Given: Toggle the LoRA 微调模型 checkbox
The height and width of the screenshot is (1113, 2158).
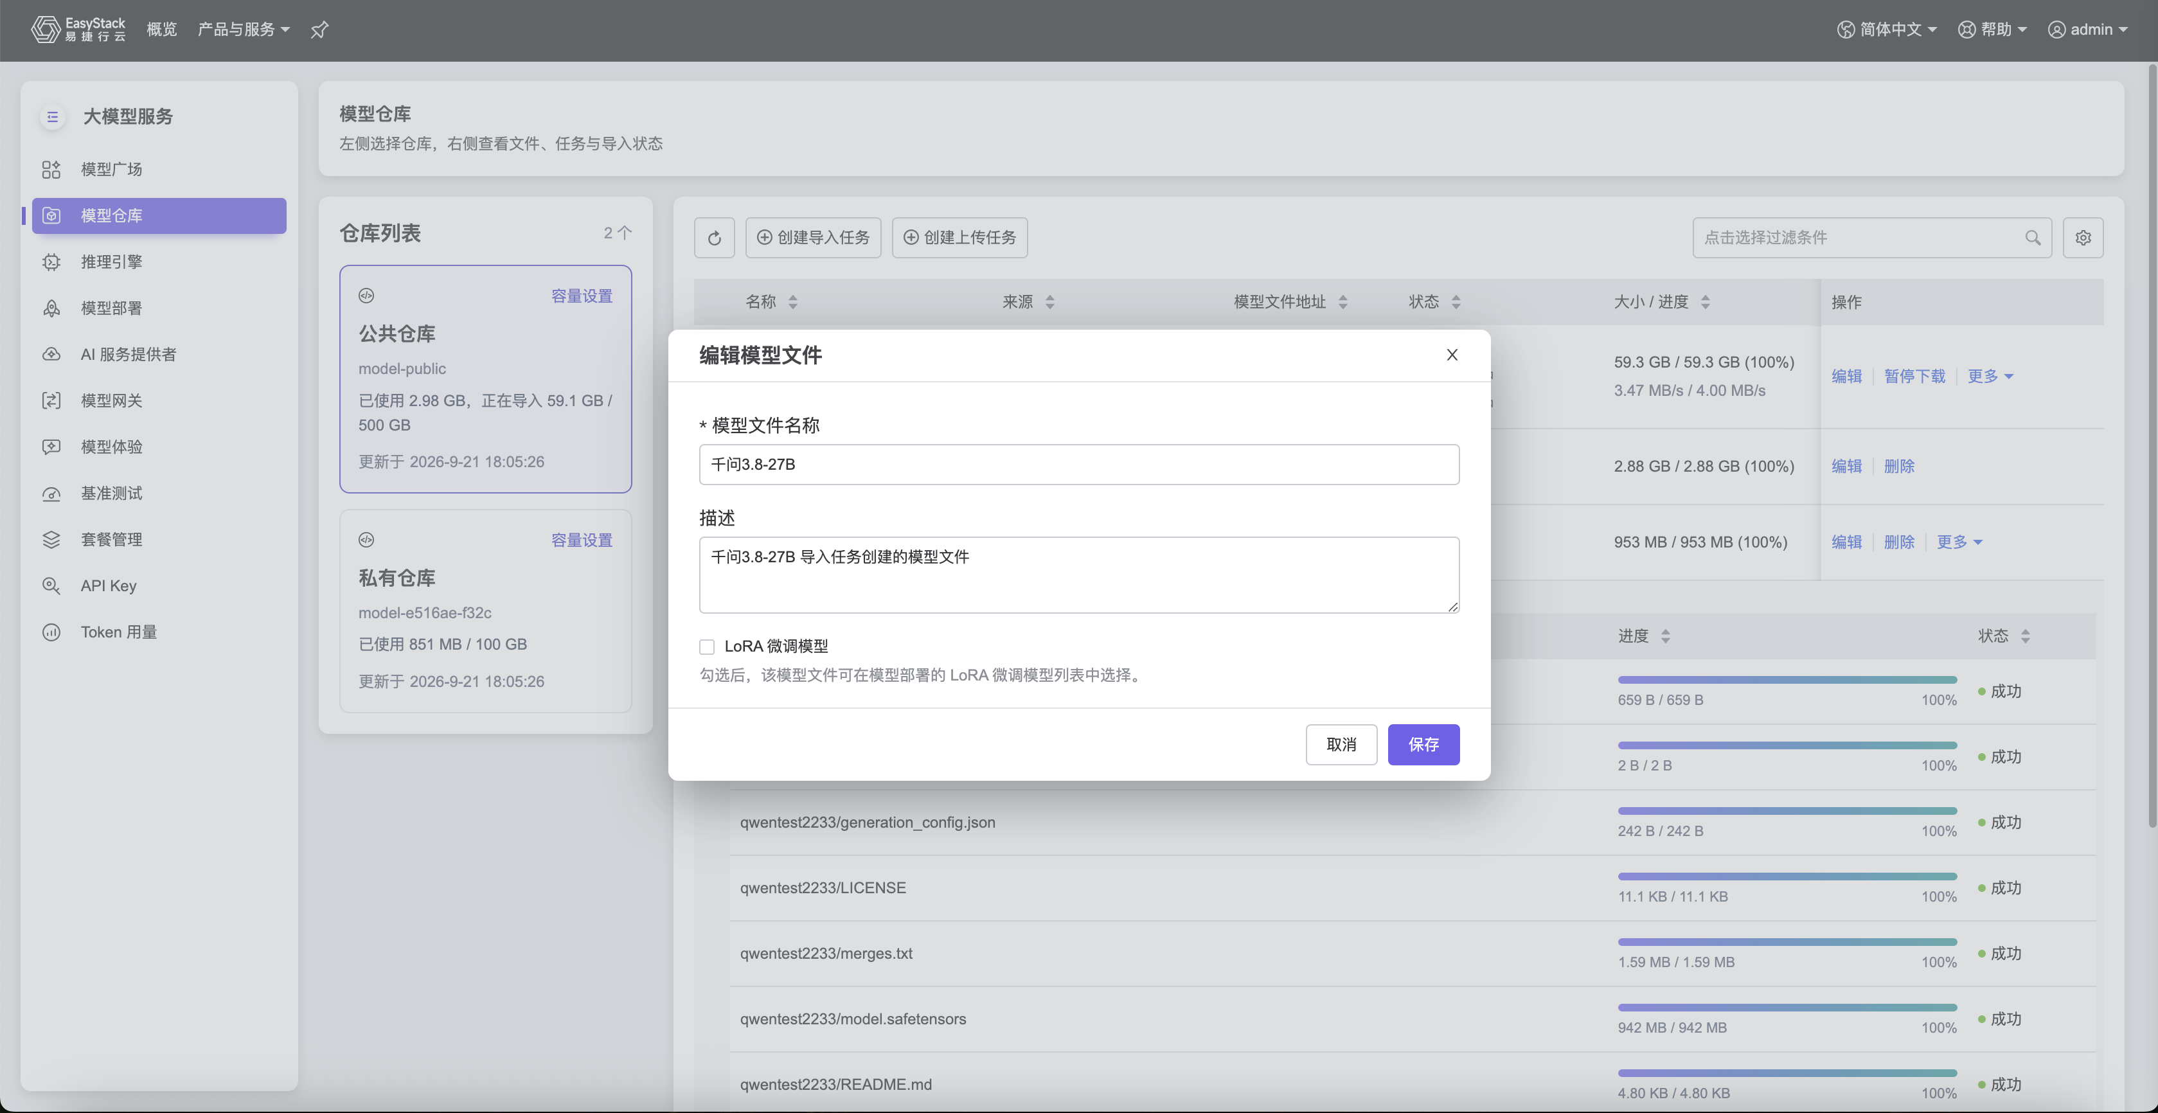Looking at the screenshot, I should tap(707, 646).
